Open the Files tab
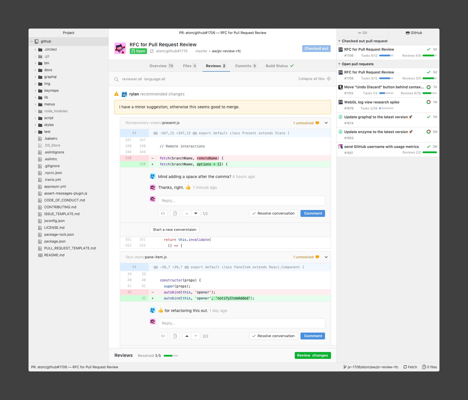The height and width of the screenshot is (400, 468). [190, 66]
